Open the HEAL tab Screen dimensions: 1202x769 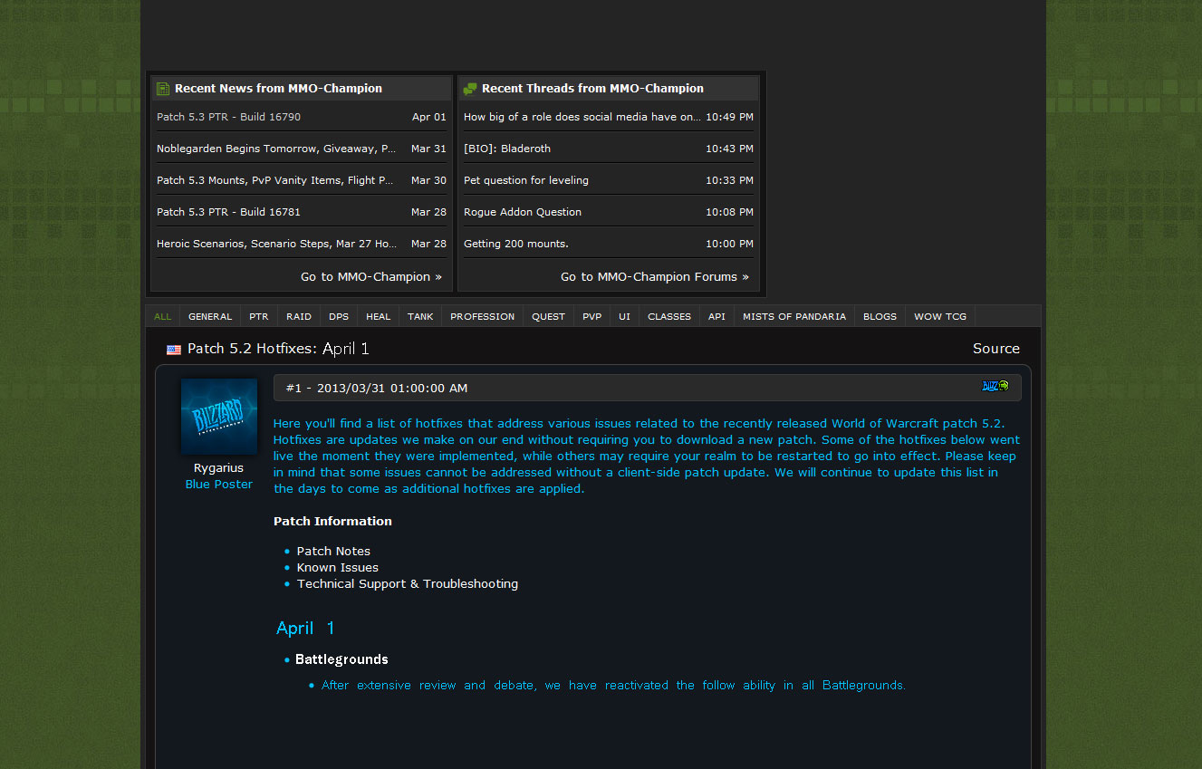pyautogui.click(x=379, y=317)
